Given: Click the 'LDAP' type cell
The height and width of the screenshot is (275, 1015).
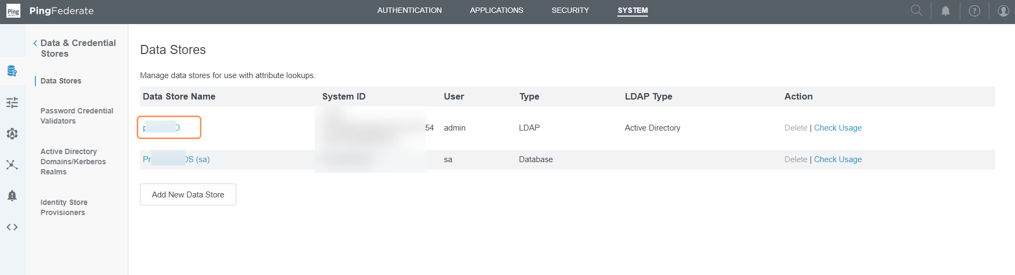Looking at the screenshot, I should point(529,128).
